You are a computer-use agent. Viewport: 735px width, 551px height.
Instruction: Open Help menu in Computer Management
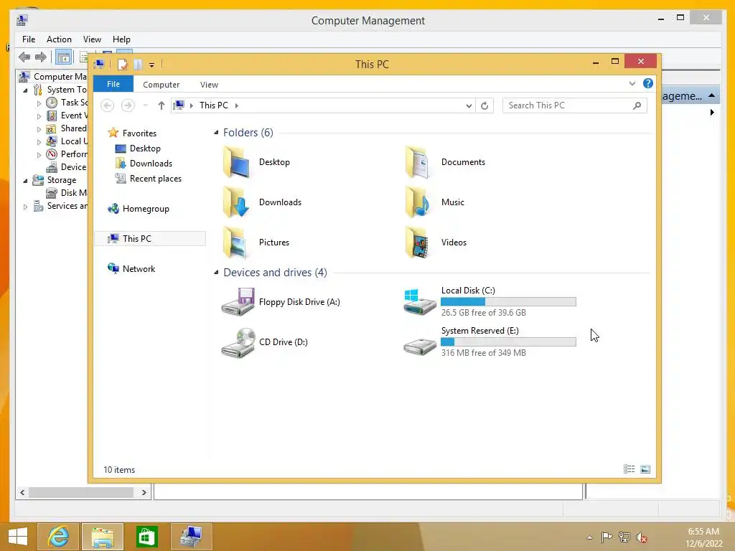point(121,39)
